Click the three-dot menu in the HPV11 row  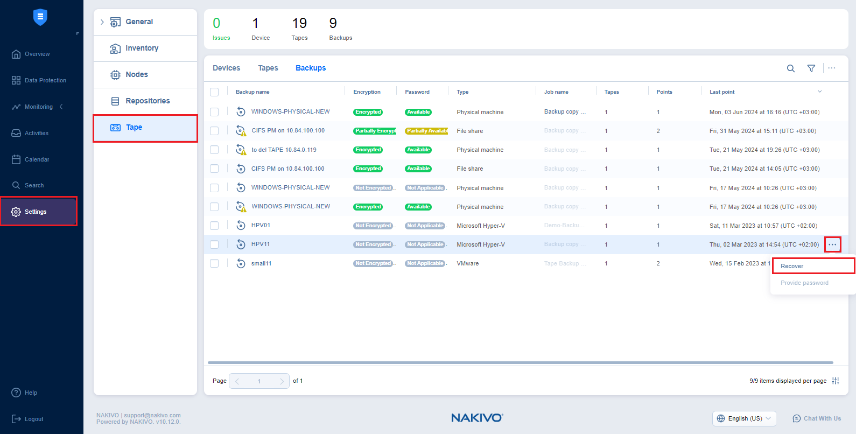coord(832,244)
